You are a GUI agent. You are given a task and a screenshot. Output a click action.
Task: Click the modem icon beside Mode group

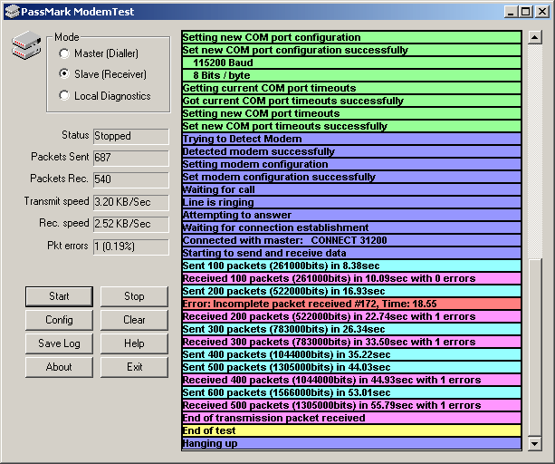[25, 45]
